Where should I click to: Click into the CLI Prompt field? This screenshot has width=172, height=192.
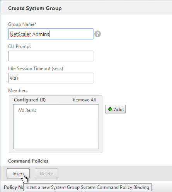click(51, 56)
